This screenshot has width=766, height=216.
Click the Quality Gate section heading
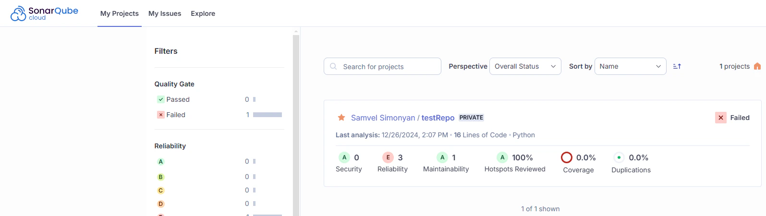[174, 84]
